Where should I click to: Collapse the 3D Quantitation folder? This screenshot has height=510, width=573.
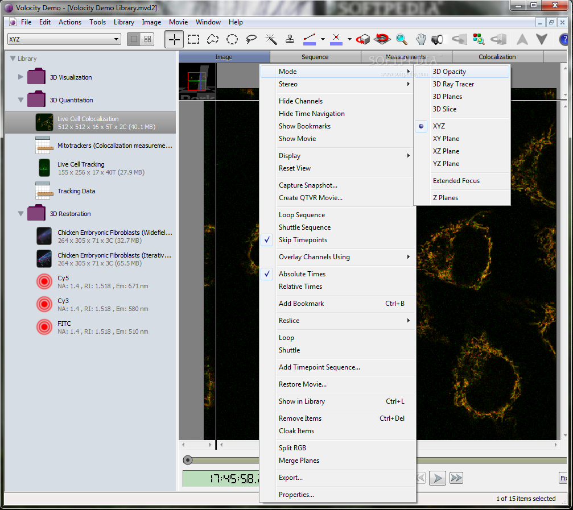[21, 100]
